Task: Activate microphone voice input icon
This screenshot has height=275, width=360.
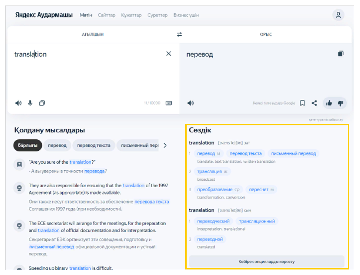Action: tap(30, 103)
